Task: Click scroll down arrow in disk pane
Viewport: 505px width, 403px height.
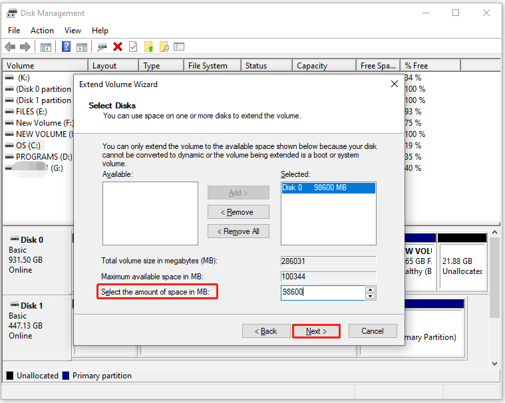Action: tap(495, 363)
